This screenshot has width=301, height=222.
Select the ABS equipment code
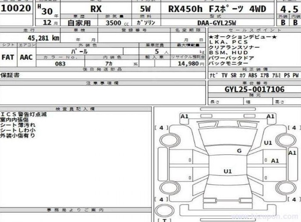pyautogui.click(x=253, y=75)
